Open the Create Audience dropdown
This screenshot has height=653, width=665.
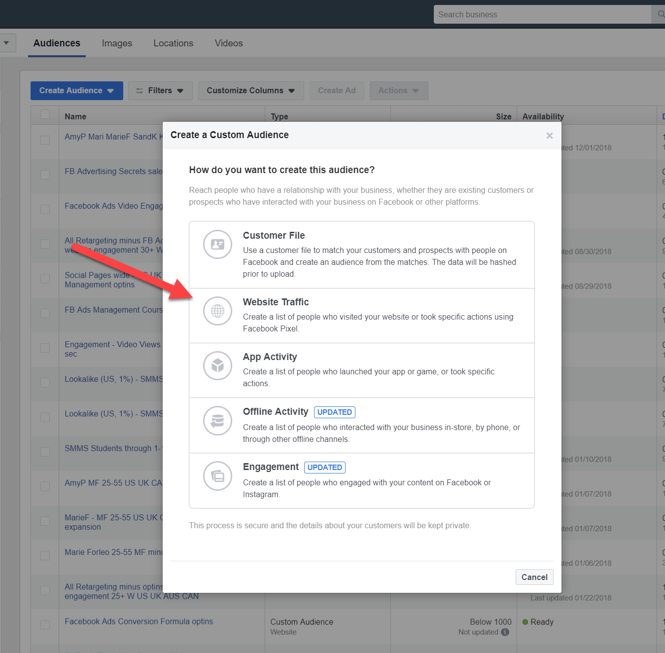(76, 90)
